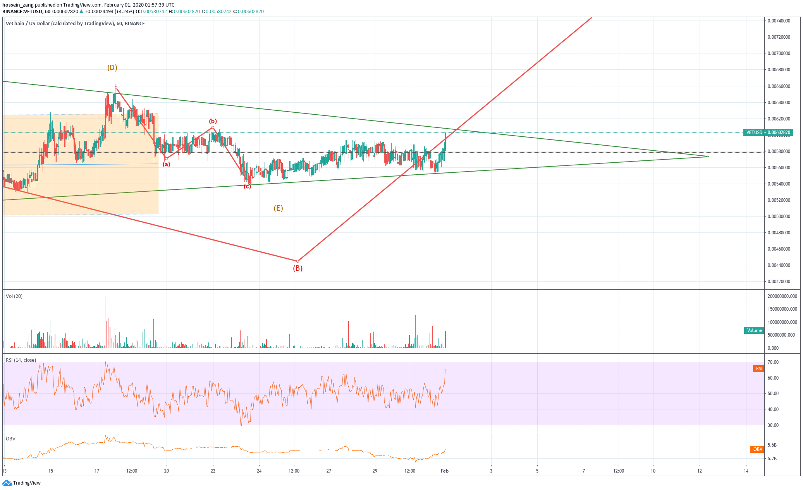Select the (D) wave label

[x=112, y=67]
